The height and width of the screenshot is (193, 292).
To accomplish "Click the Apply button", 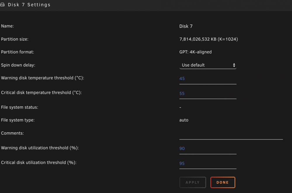I will [x=192, y=182].
